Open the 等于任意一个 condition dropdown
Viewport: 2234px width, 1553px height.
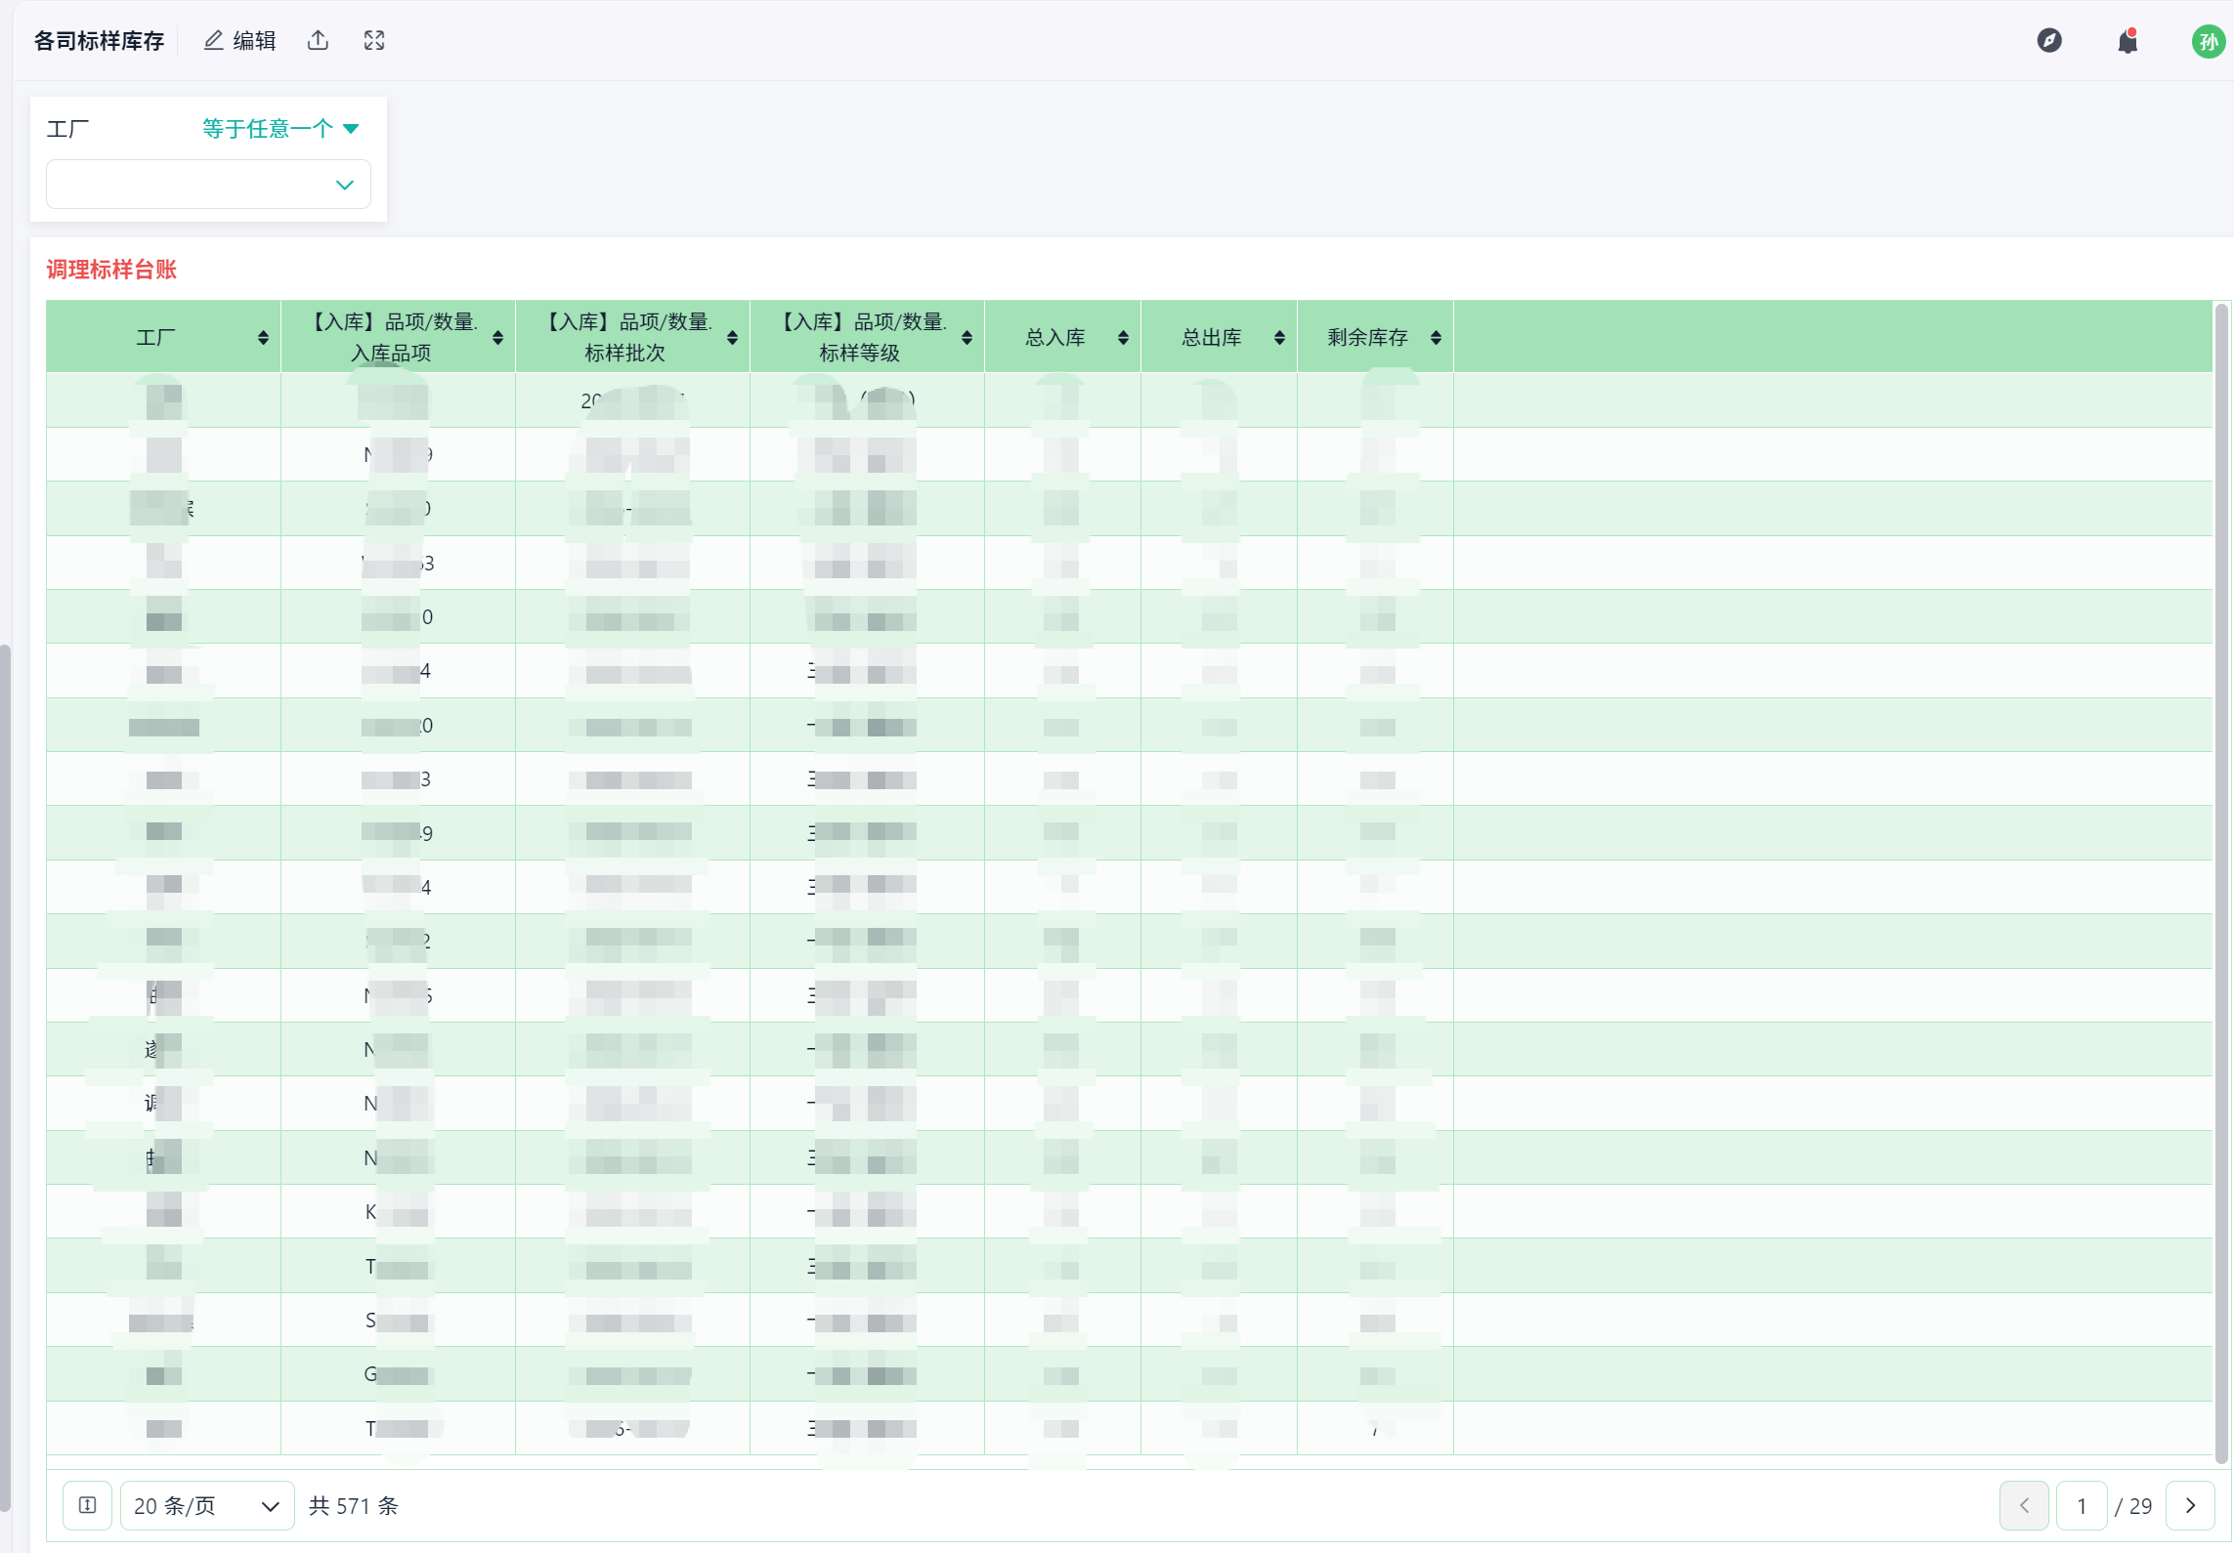click(x=280, y=128)
